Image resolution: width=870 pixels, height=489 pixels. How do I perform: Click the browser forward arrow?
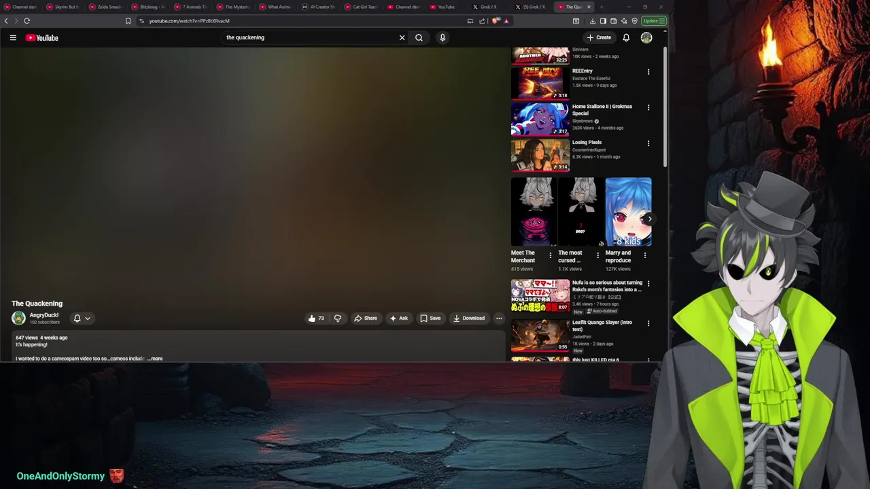tap(16, 21)
